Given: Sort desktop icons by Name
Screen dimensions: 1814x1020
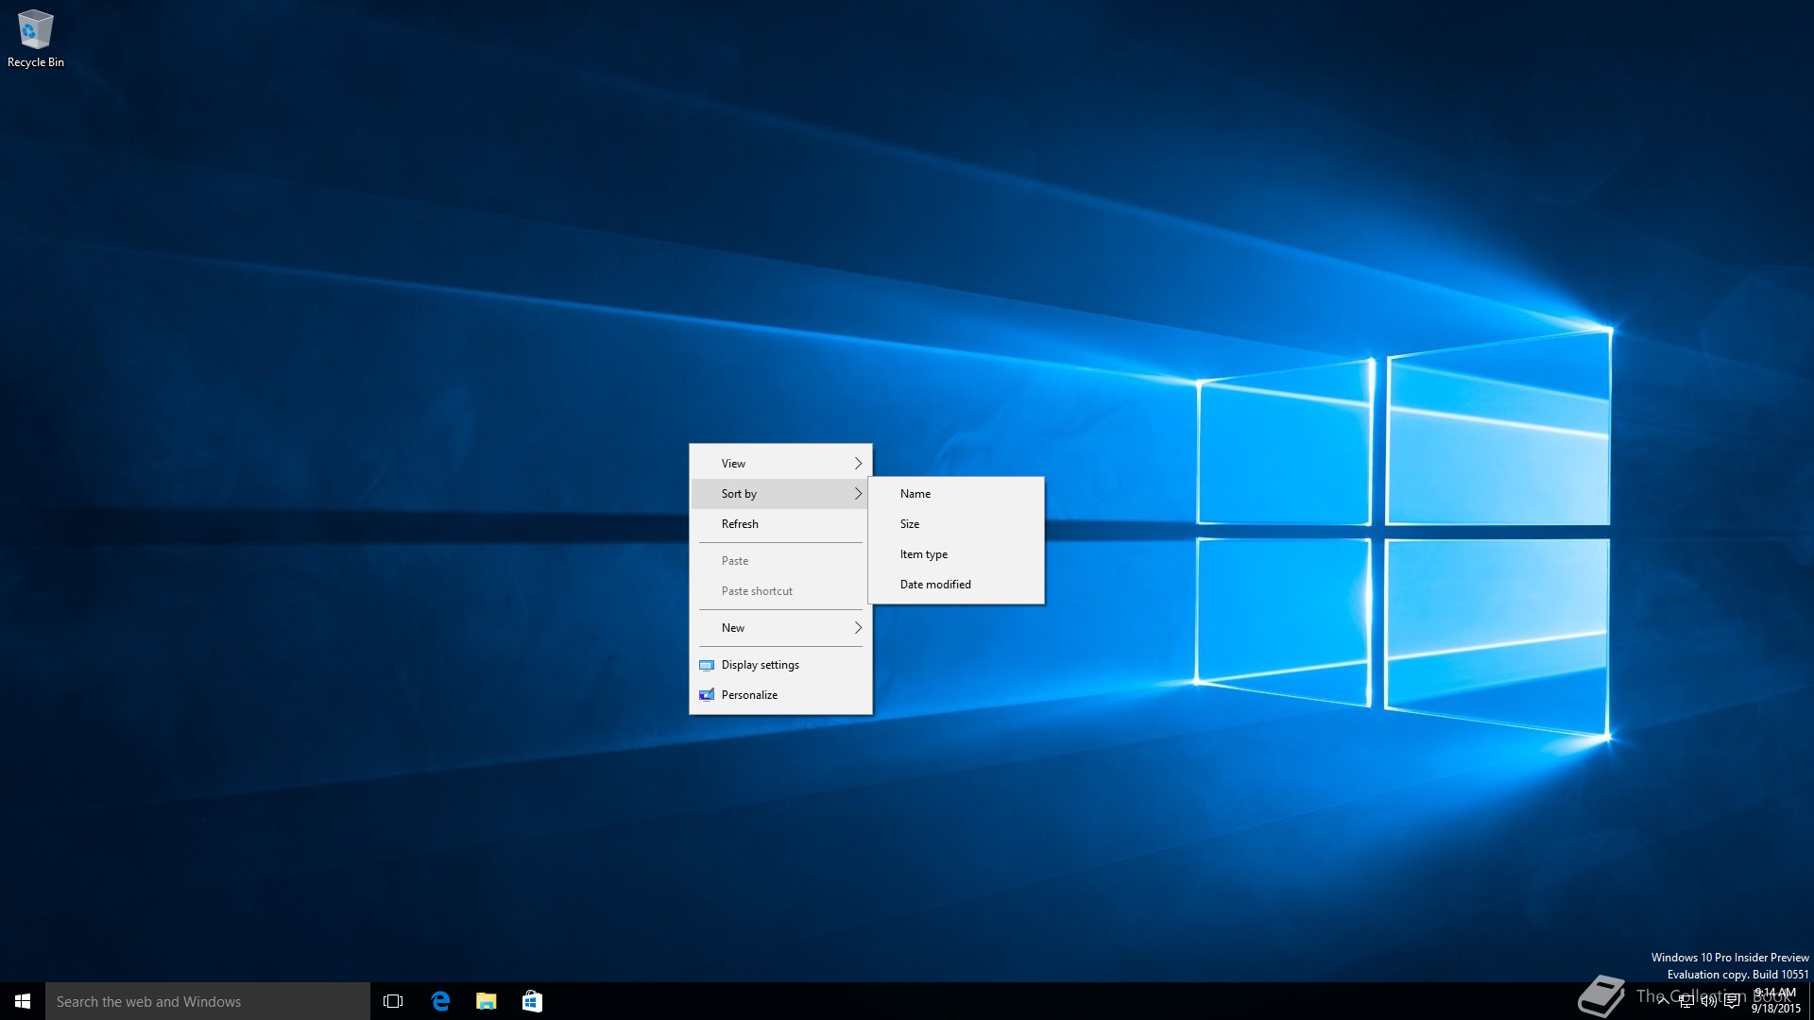Looking at the screenshot, I should point(956,494).
